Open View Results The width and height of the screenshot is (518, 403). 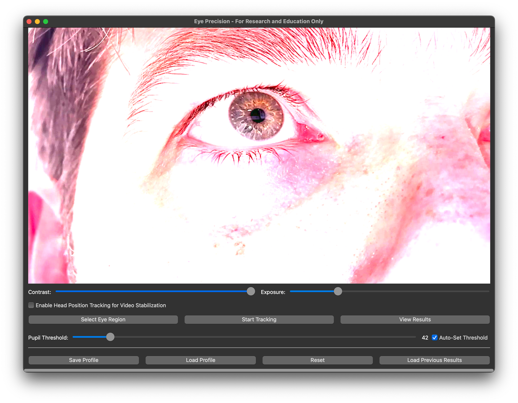pos(415,319)
